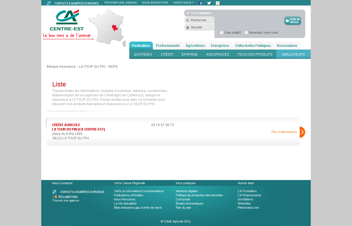Open Politique de protection des données
The height and width of the screenshot is (226, 352).
199,195
